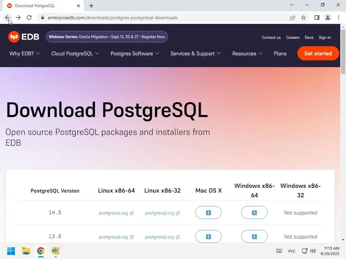Click Chrome icon in taskbar

[41, 251]
